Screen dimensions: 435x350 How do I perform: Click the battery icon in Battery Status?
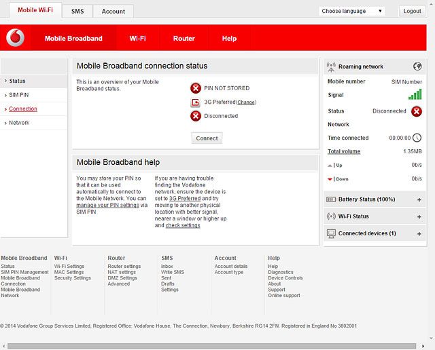tap(332, 199)
